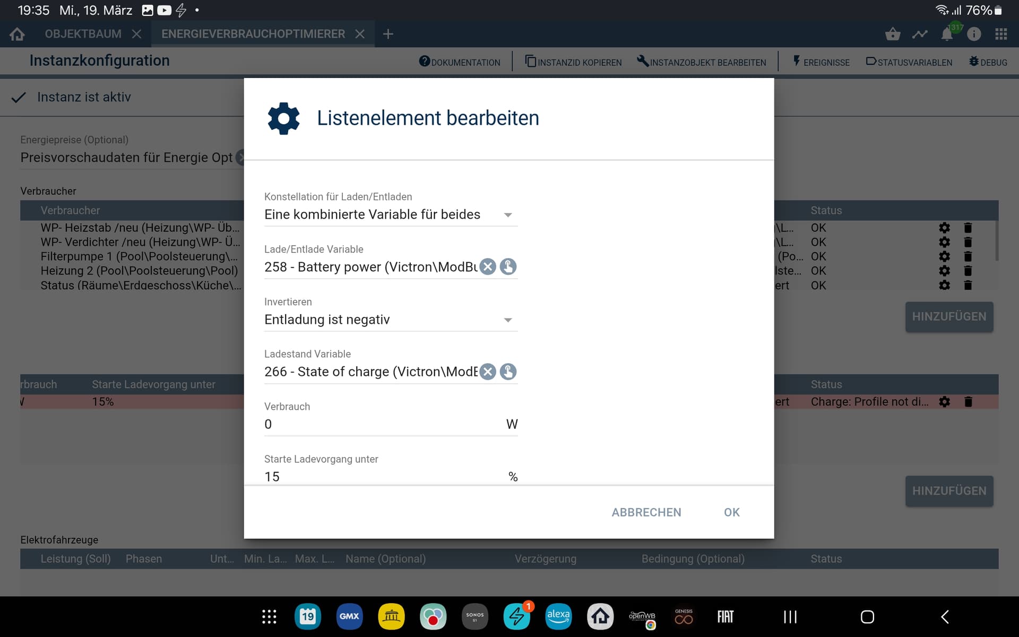
Task: Open the chart trend icon
Action: click(x=920, y=34)
